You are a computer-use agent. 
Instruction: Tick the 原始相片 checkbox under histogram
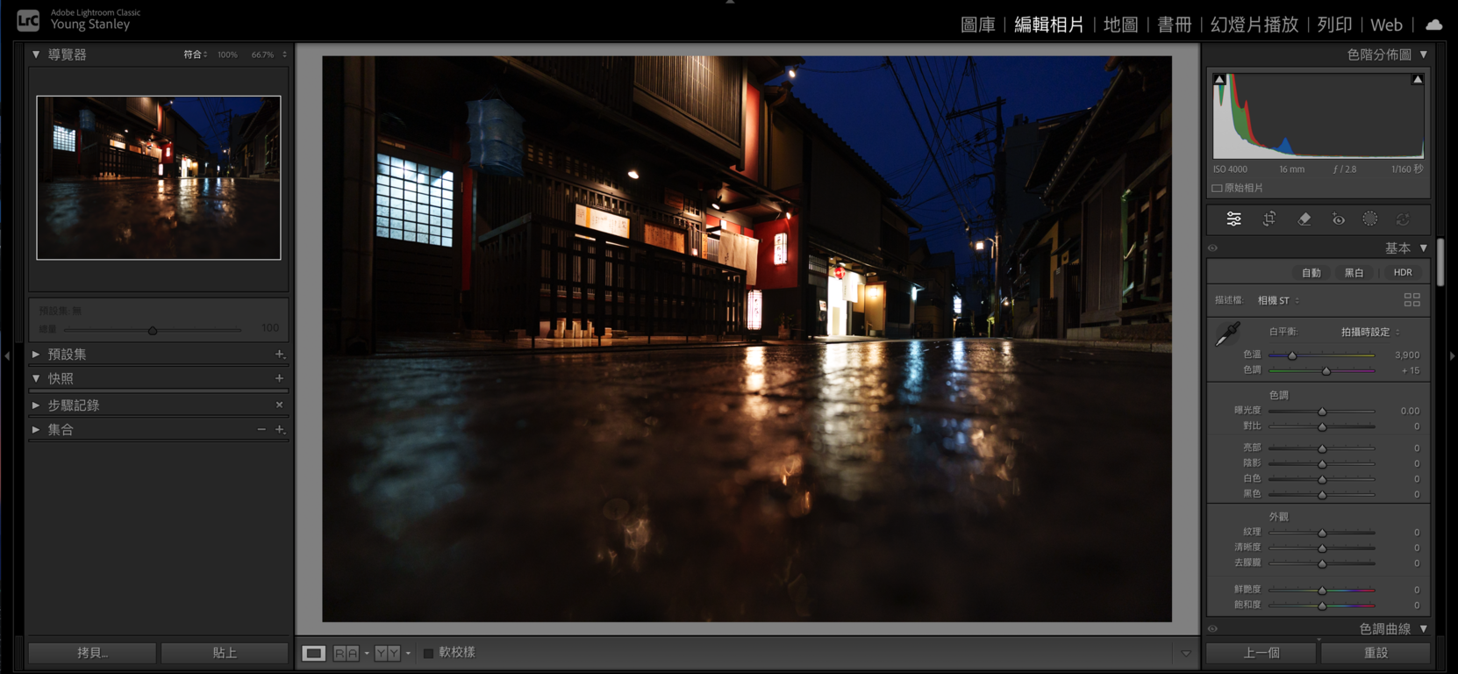click(x=1217, y=188)
